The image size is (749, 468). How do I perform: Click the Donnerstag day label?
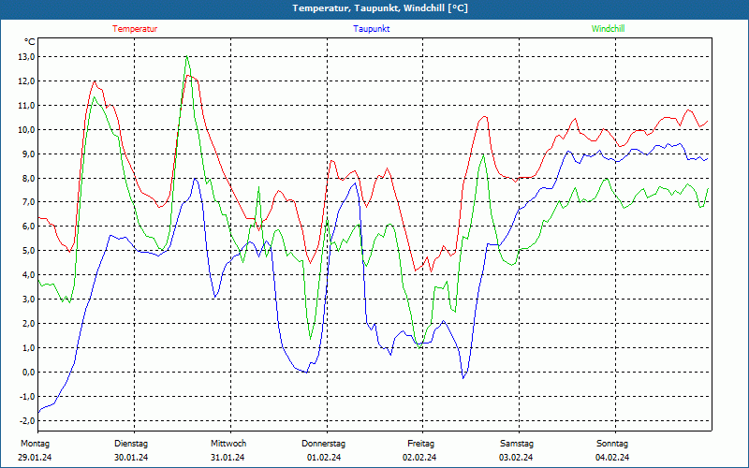[x=323, y=444]
